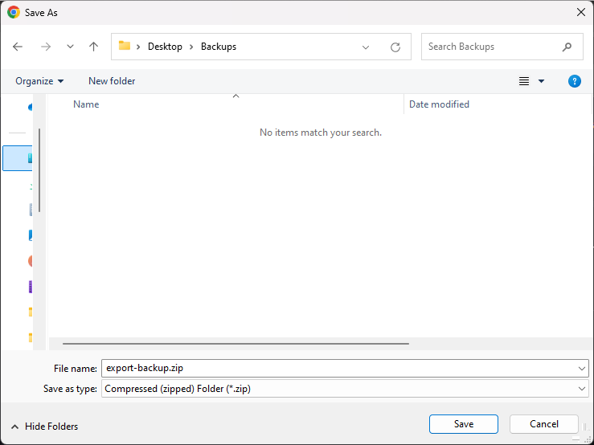Click the yellow folder icon in address bar

pyautogui.click(x=125, y=47)
